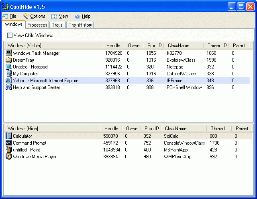Switch to the Windows tab
This screenshot has height=199, width=257.
pos(14,24)
